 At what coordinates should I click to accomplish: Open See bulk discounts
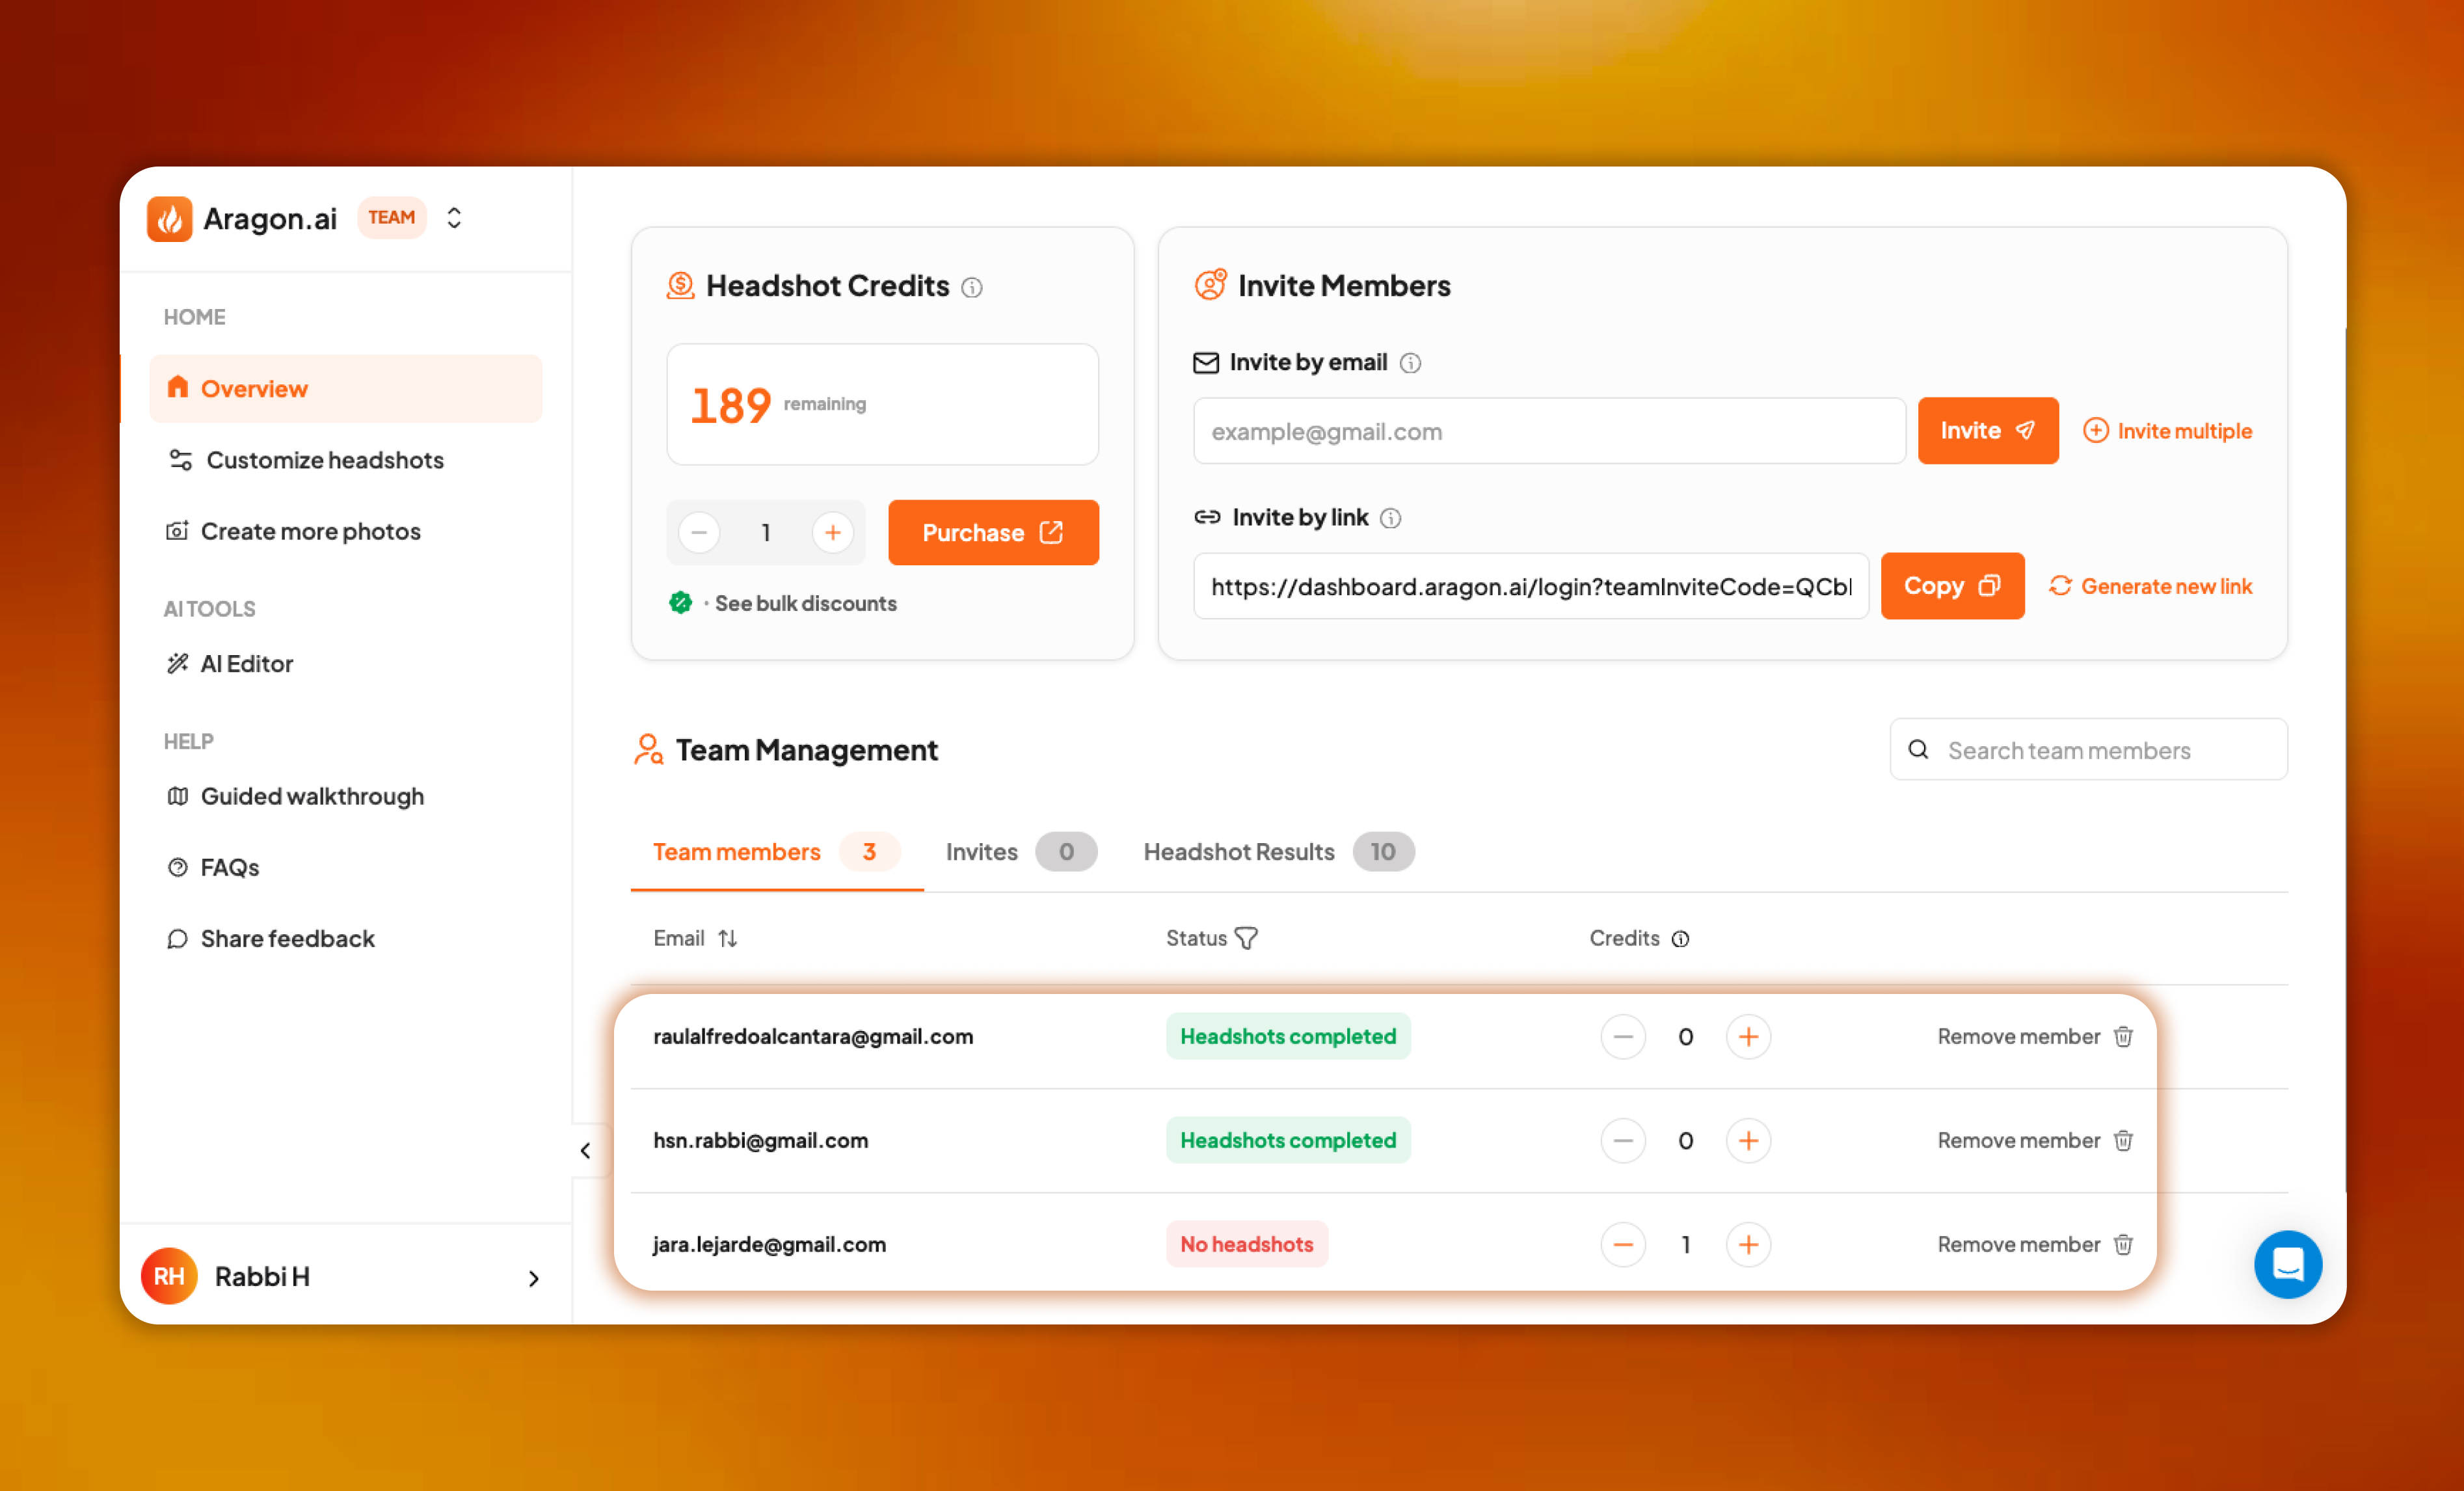point(806,603)
